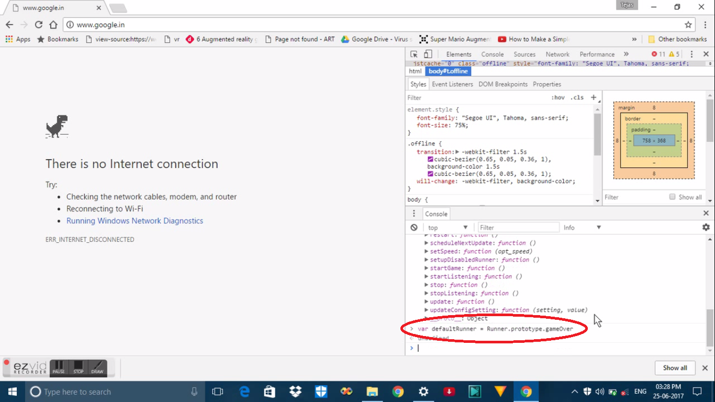Open the top execution context dropdown
This screenshot has width=715, height=402.
coord(448,228)
